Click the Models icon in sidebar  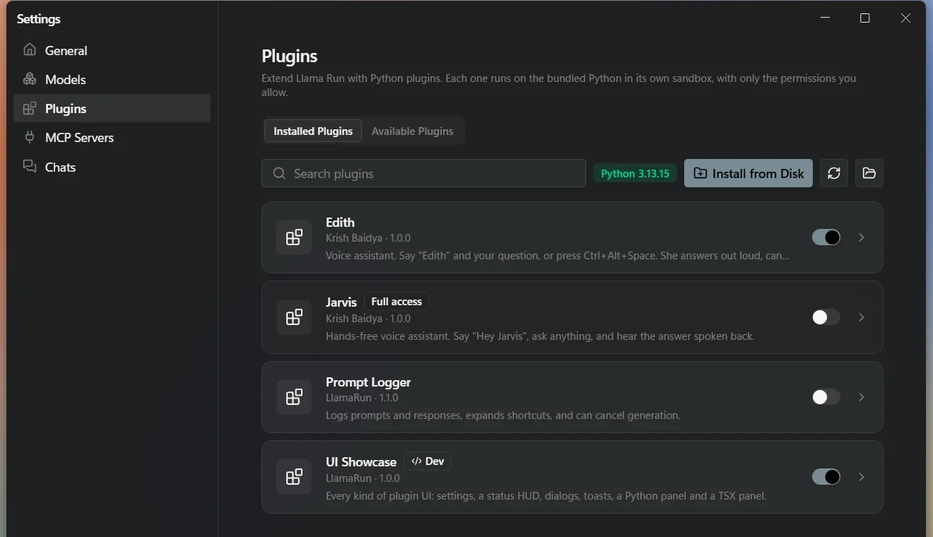30,79
